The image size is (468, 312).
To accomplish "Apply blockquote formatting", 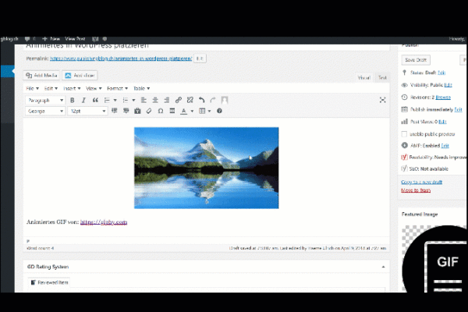I will click(x=95, y=100).
